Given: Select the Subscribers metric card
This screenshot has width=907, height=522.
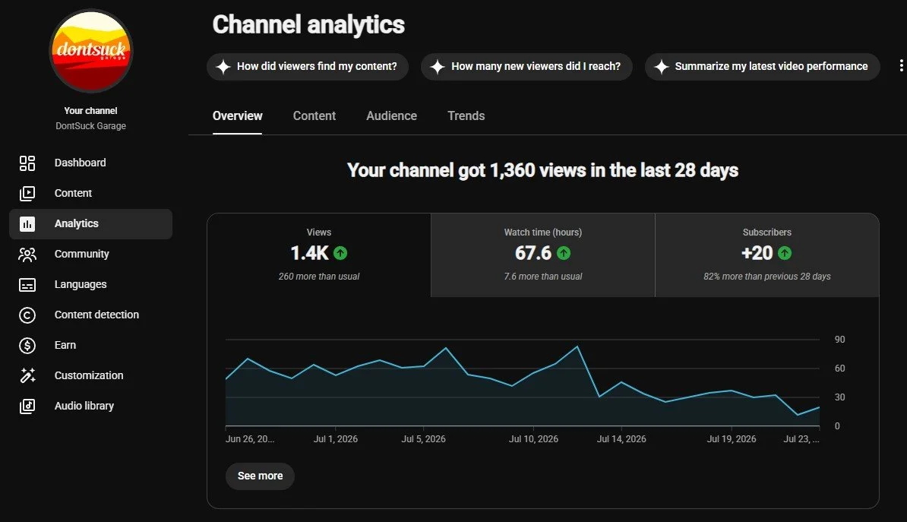Looking at the screenshot, I should tap(767, 255).
